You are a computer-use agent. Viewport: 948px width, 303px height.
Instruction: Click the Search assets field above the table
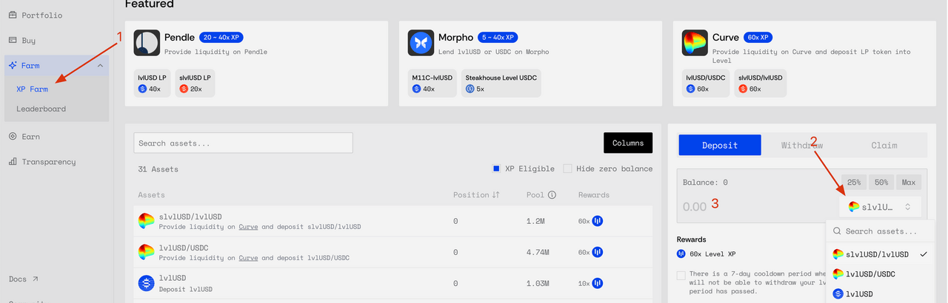coord(243,143)
